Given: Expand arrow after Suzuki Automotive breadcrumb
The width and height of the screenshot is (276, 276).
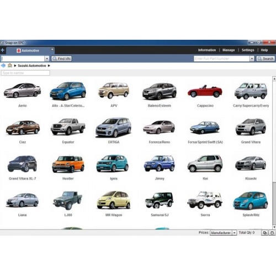Looking at the screenshot, I should pyautogui.click(x=49, y=66).
